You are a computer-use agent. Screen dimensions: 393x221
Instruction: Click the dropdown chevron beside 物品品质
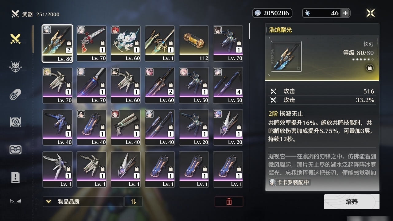pyautogui.click(x=49, y=202)
